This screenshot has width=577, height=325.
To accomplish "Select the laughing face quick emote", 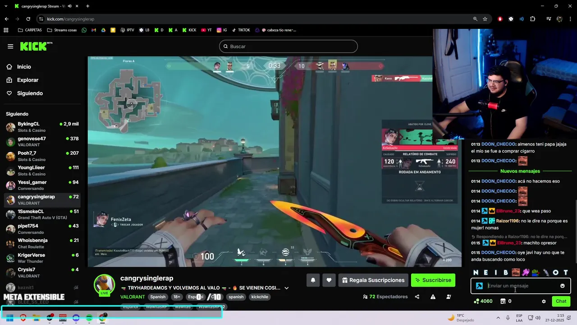I will point(516,272).
